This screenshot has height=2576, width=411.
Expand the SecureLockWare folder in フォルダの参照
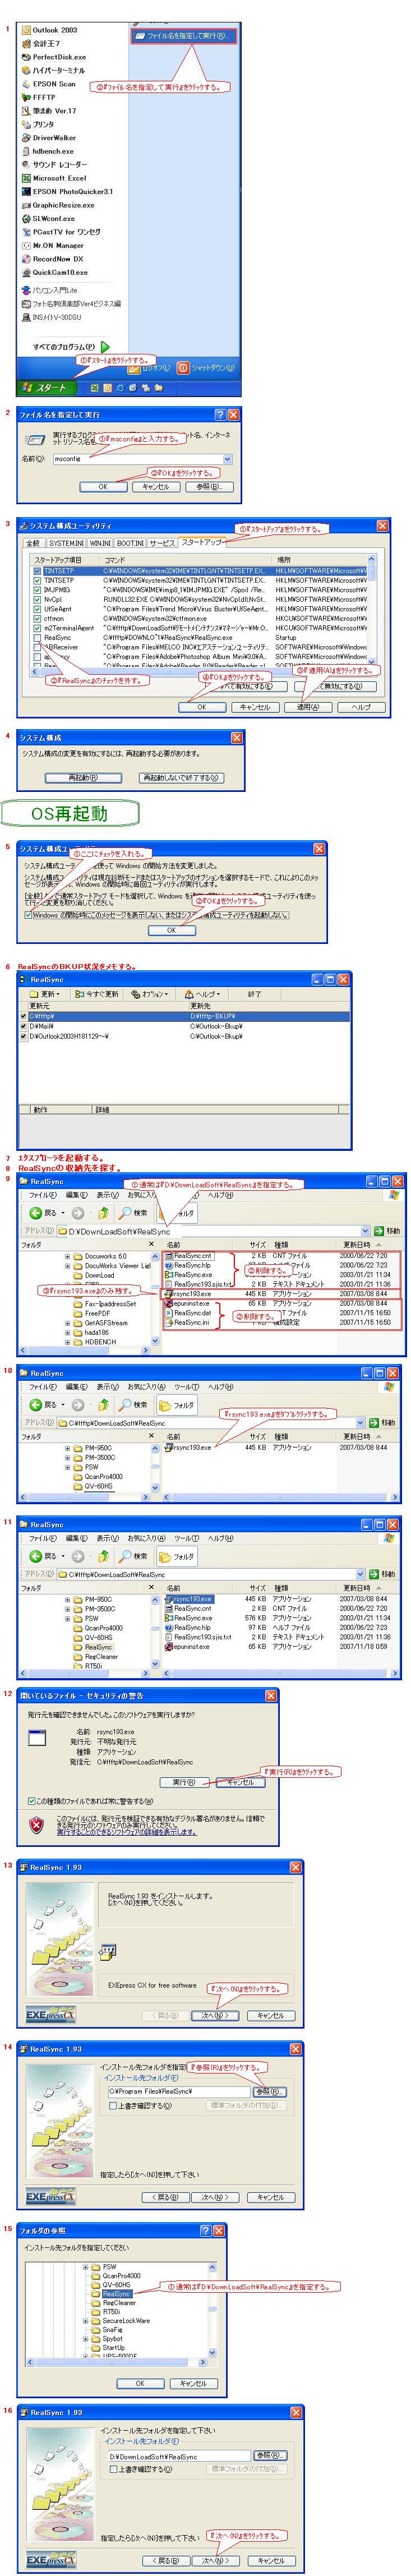pyautogui.click(x=86, y=2321)
